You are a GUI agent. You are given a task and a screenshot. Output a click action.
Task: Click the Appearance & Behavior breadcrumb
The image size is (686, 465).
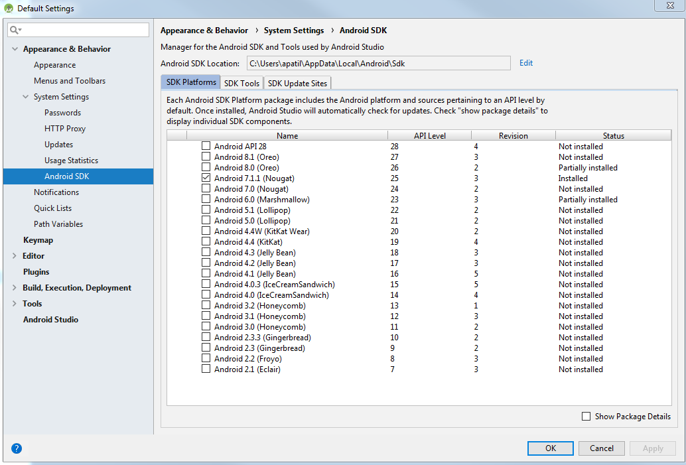coord(204,31)
